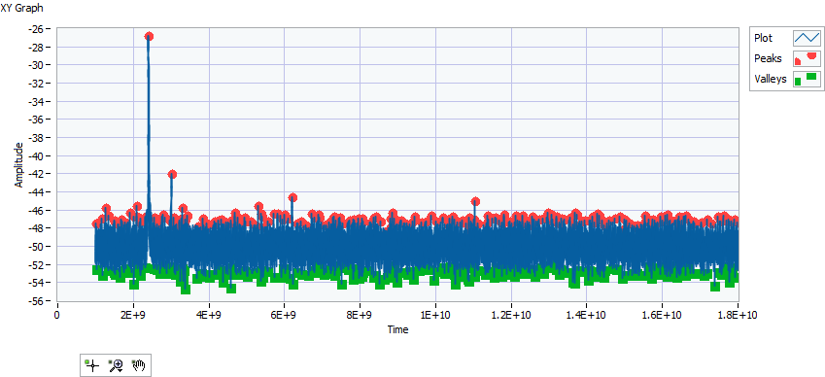Select the hand panning tool
The height and width of the screenshot is (377, 825).
point(139,365)
